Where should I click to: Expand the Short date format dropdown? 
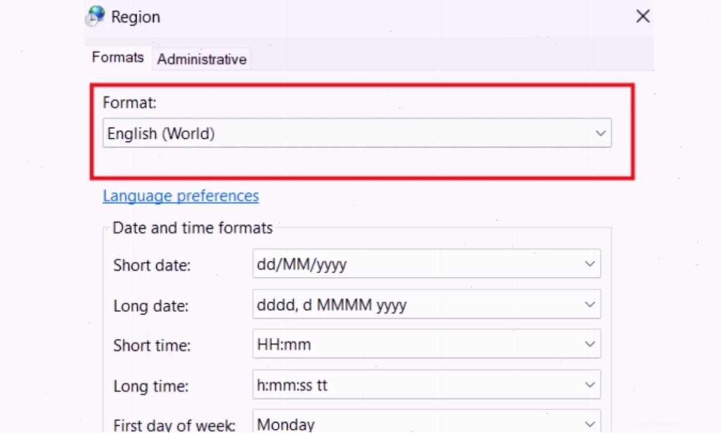coord(427,264)
